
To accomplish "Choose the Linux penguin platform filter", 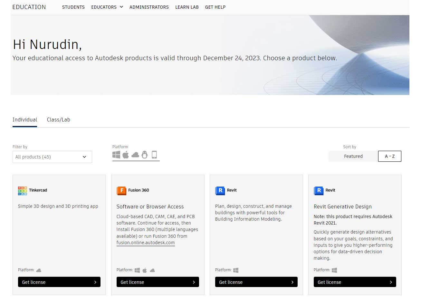I will [145, 155].
